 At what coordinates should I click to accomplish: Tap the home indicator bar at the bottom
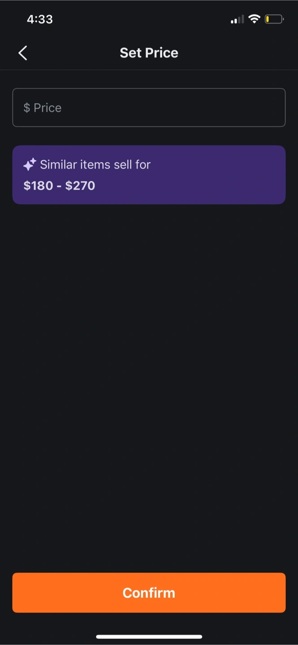tap(149, 636)
